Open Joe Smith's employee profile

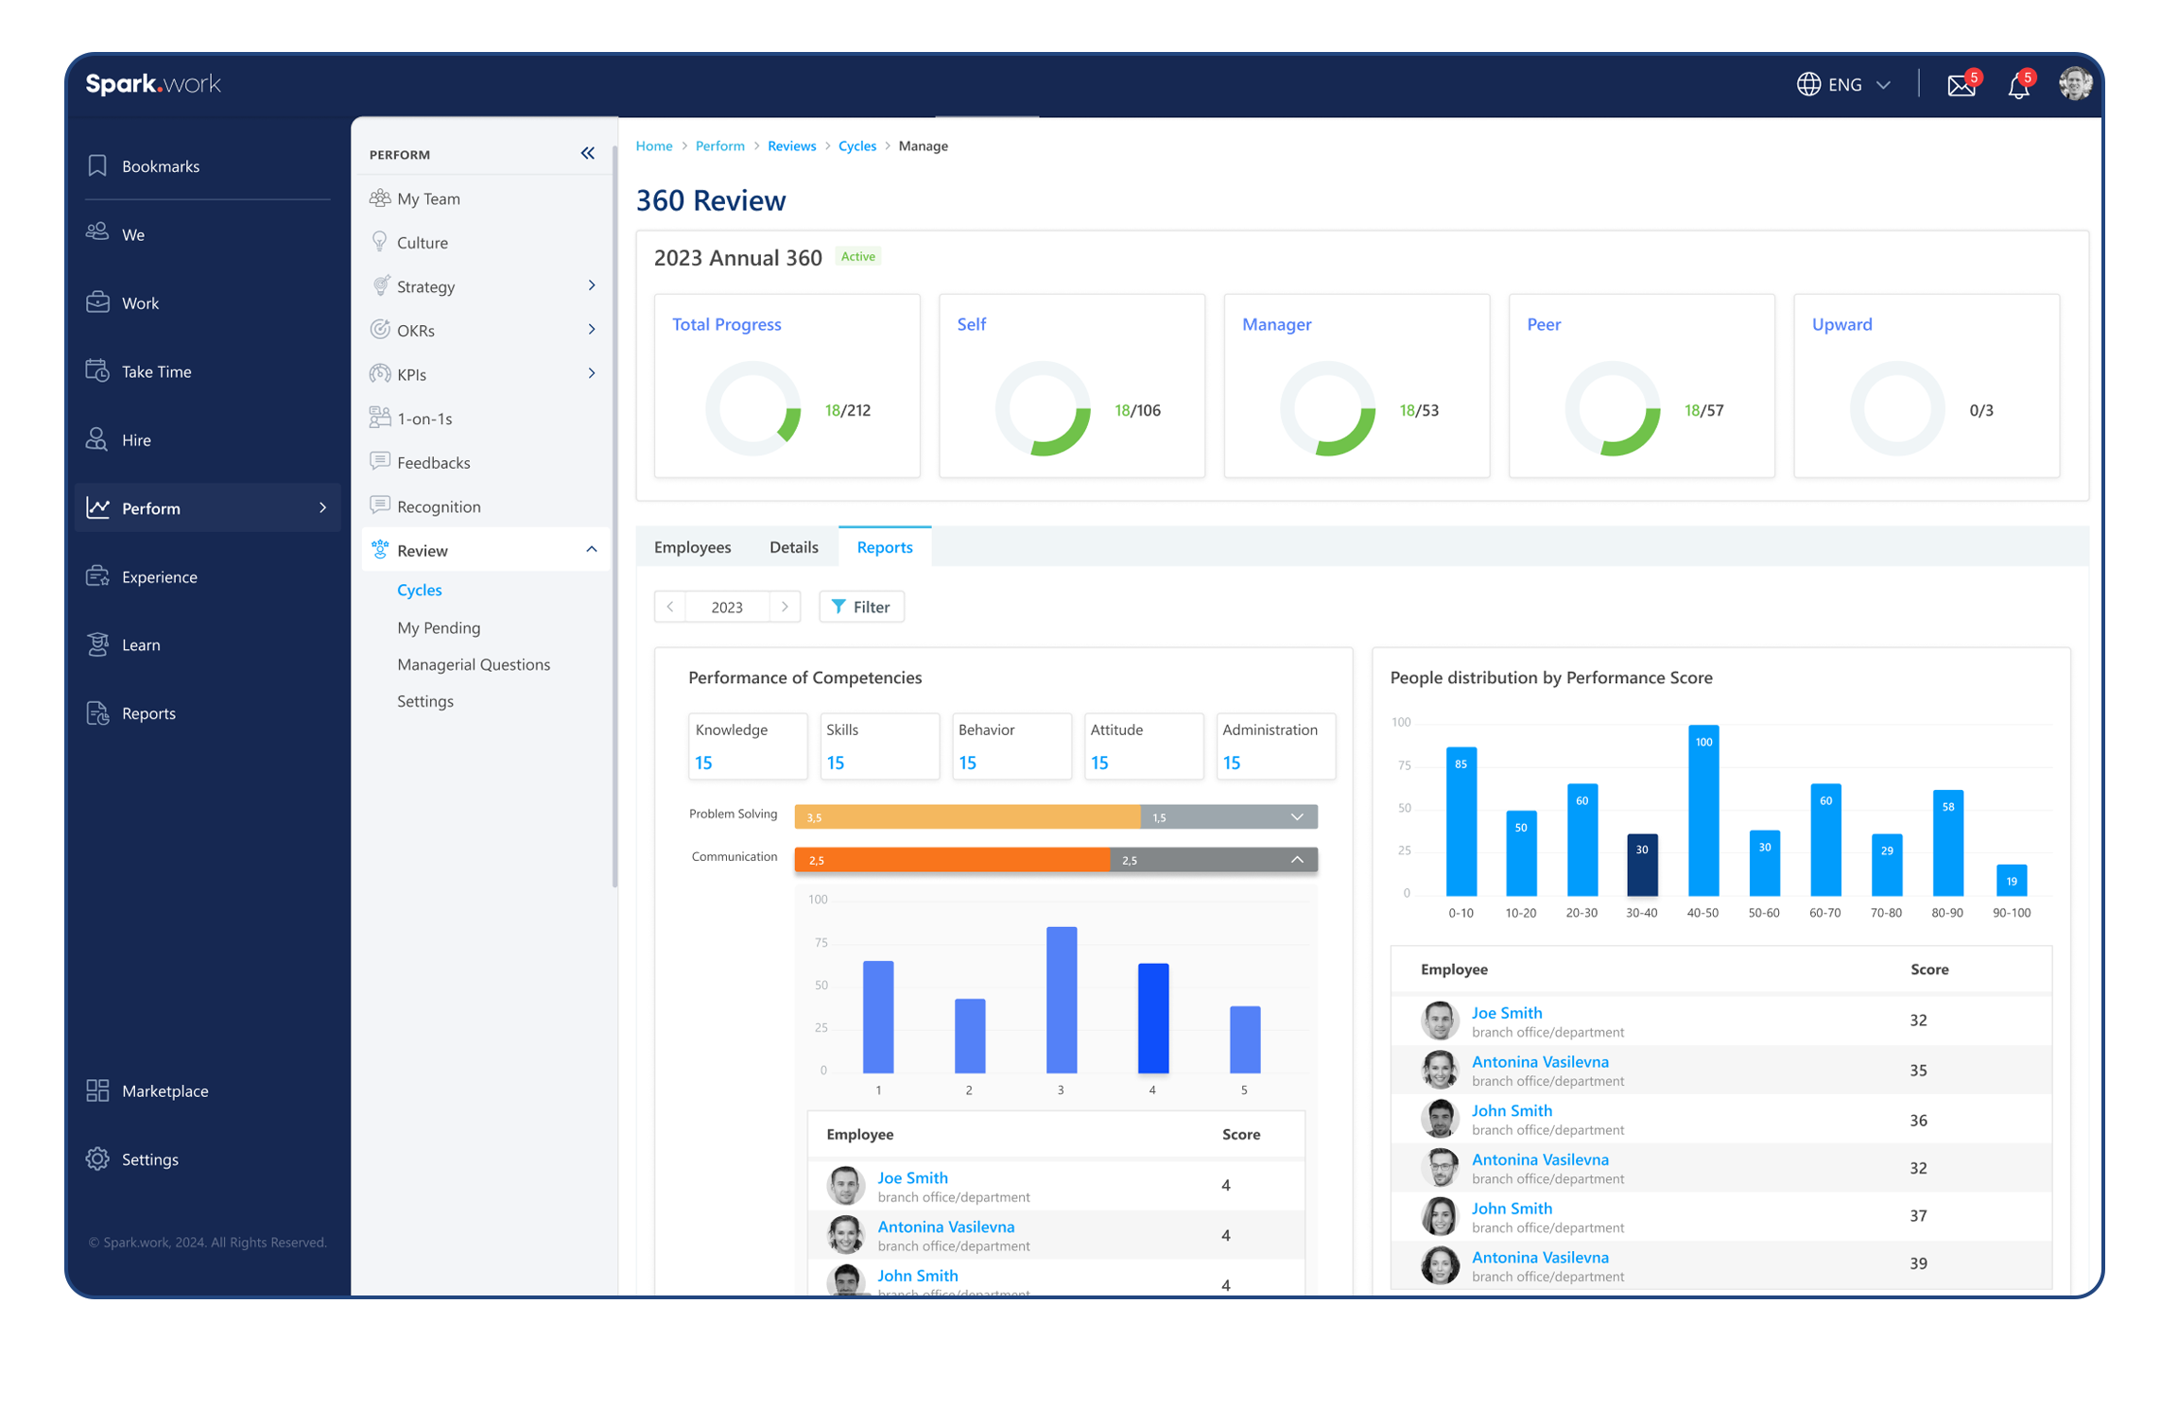[912, 1177]
